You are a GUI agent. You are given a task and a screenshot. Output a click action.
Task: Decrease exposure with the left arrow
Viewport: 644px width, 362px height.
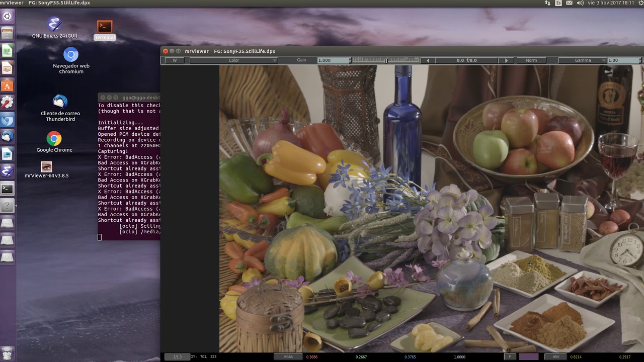428,60
